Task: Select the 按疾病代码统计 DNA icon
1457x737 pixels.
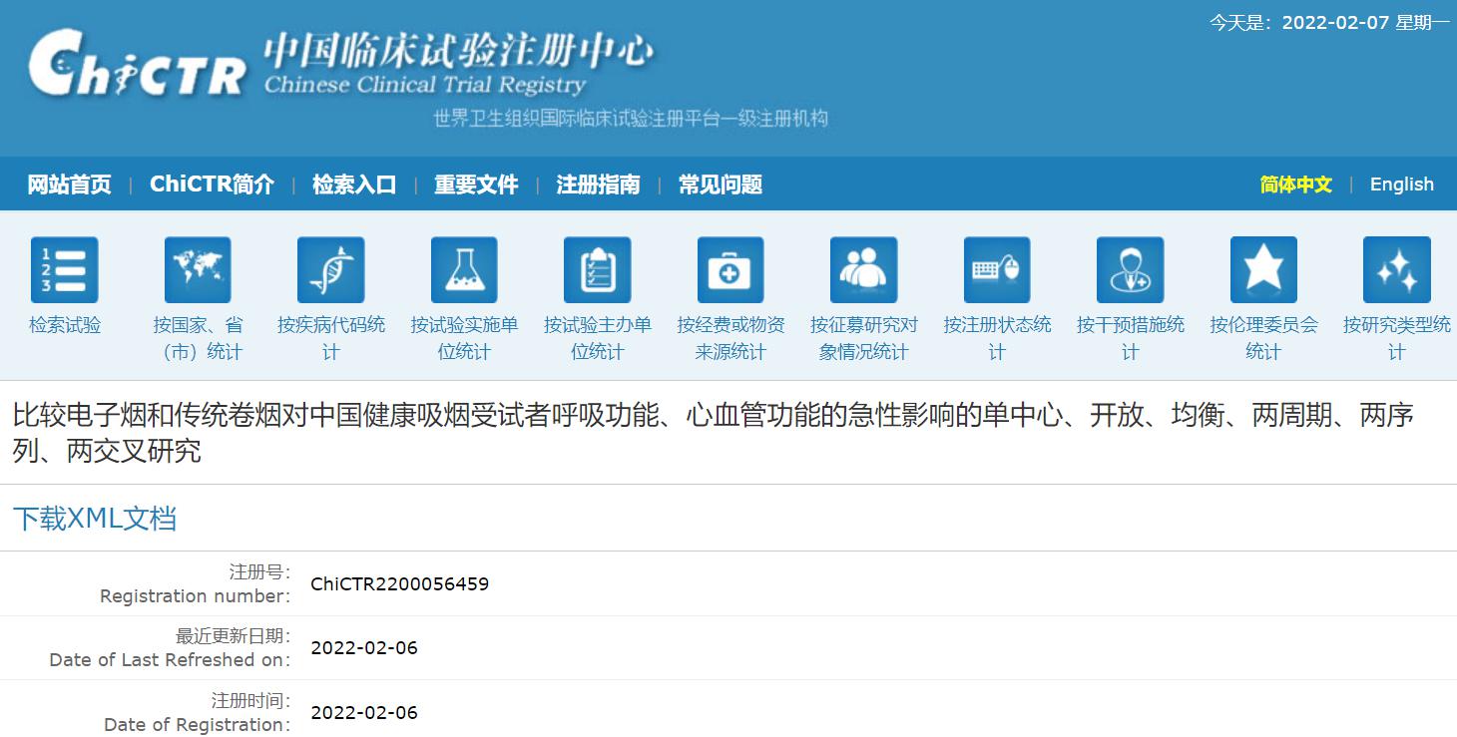Action: 330,269
